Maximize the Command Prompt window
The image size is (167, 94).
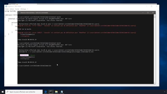pos(148,13)
